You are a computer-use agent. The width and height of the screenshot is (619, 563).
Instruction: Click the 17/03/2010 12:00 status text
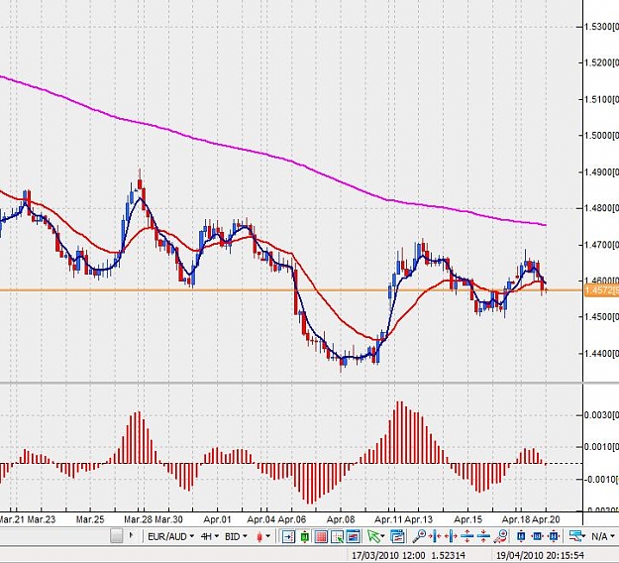pyautogui.click(x=388, y=555)
